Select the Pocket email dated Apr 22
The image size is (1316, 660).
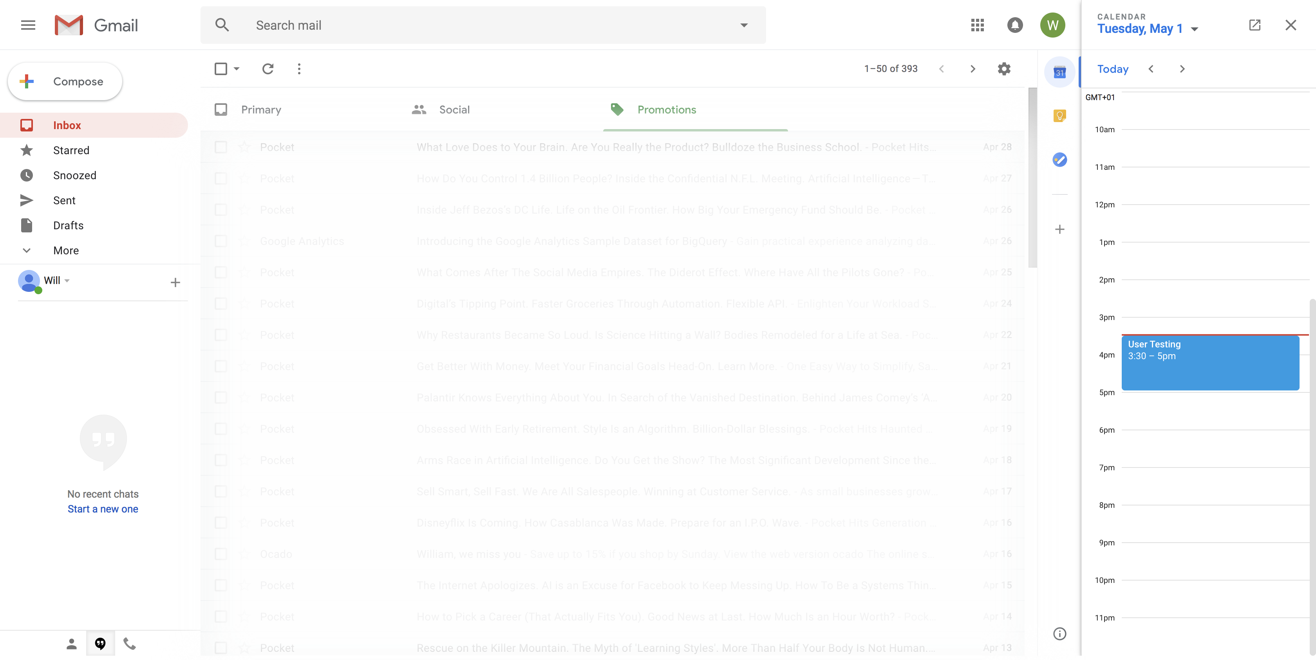click(221, 335)
